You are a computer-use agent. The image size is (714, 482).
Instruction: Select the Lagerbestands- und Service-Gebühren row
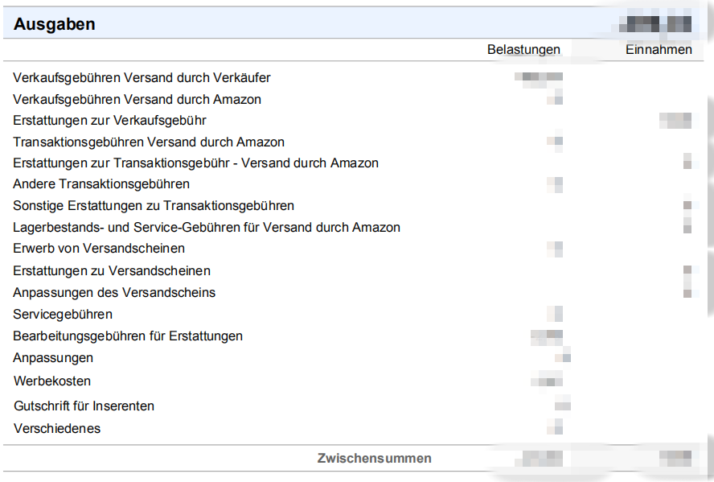207,228
